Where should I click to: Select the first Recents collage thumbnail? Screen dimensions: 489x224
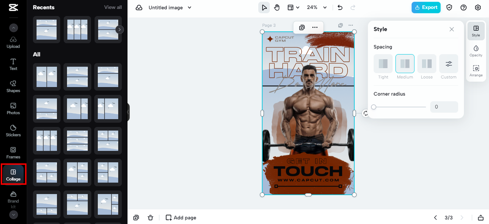[x=47, y=29]
